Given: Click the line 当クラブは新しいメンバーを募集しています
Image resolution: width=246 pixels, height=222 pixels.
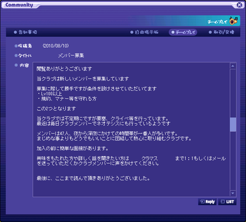Looking at the screenshot, I should tap(83, 78).
